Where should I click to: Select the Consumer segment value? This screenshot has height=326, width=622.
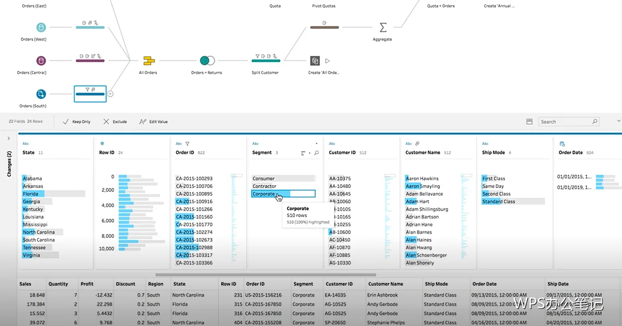click(x=284, y=179)
